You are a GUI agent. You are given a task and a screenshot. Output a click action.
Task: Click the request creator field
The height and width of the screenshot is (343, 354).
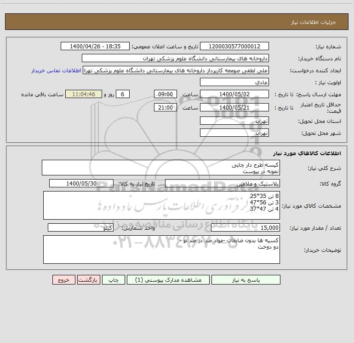(176, 70)
